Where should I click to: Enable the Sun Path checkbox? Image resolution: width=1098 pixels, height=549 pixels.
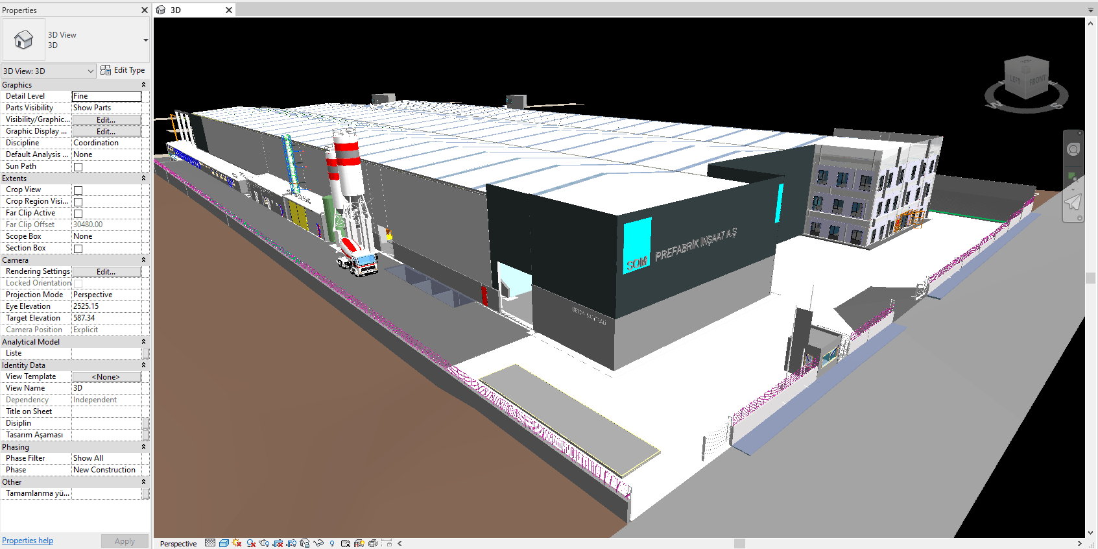click(78, 167)
